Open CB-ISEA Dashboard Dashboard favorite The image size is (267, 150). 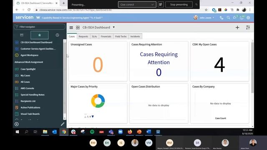[36, 42]
